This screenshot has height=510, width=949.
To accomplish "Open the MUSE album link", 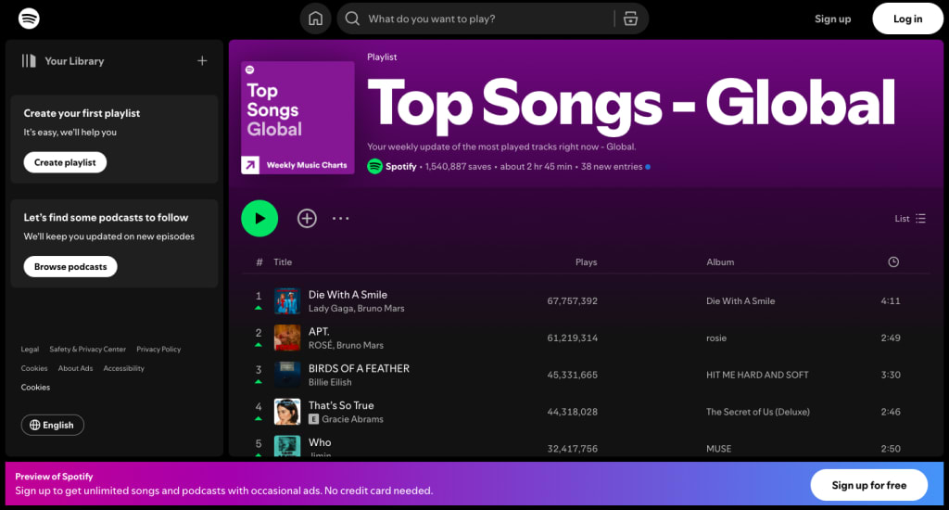I will 718,449.
